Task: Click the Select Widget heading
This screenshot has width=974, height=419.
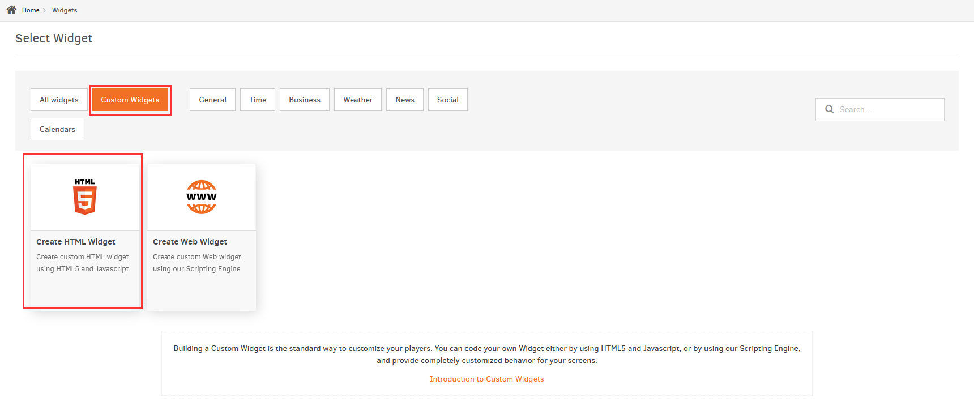Action: (54, 38)
